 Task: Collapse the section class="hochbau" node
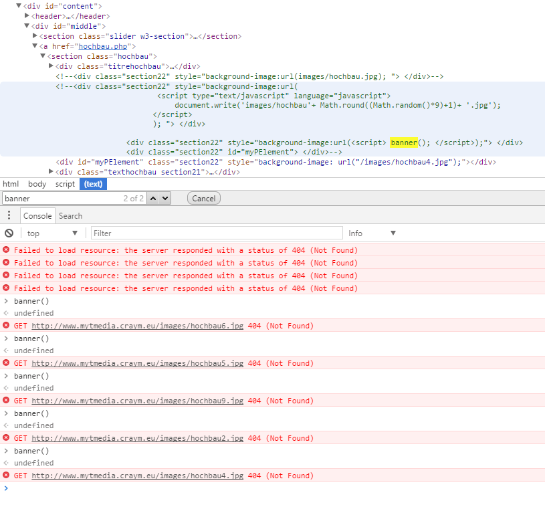pyautogui.click(x=43, y=56)
